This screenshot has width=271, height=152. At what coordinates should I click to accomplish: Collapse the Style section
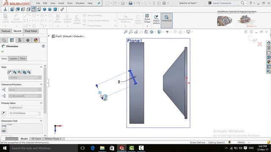(x=41, y=67)
